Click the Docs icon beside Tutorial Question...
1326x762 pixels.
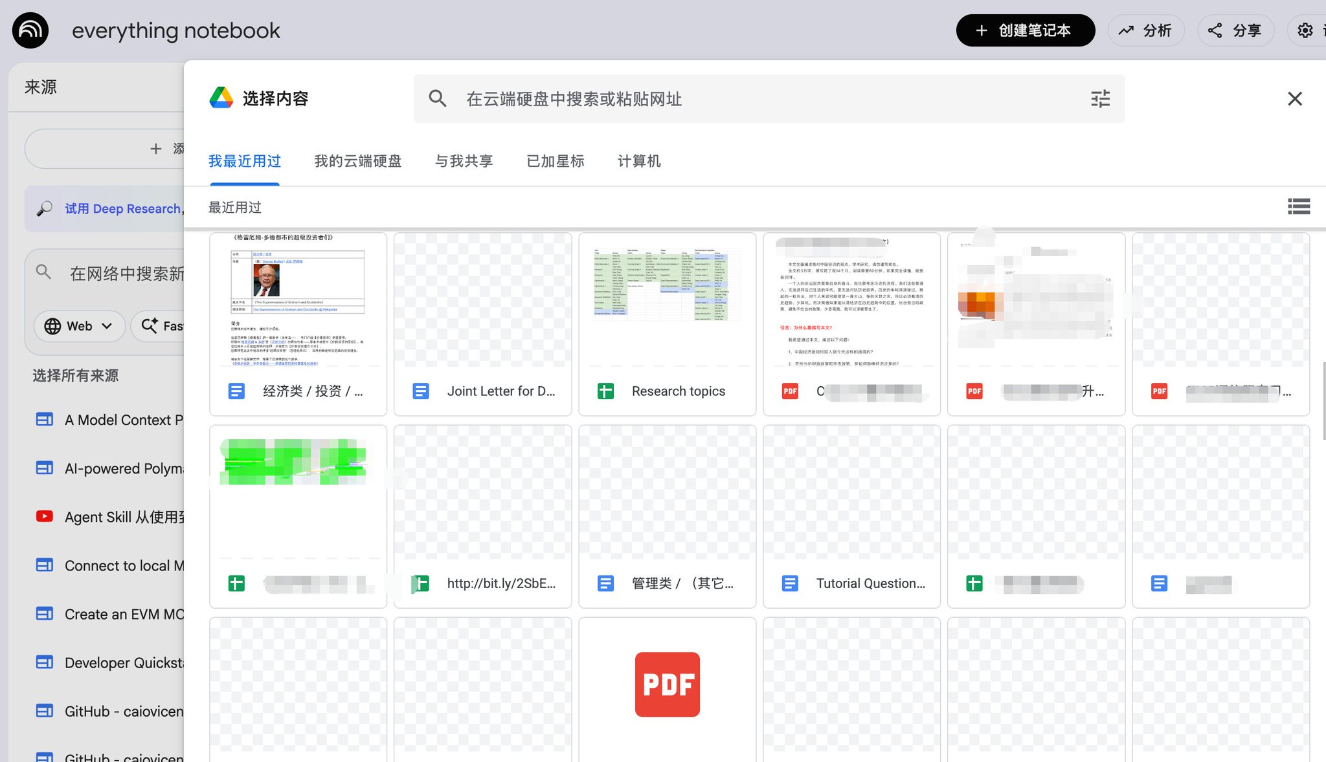coord(790,583)
